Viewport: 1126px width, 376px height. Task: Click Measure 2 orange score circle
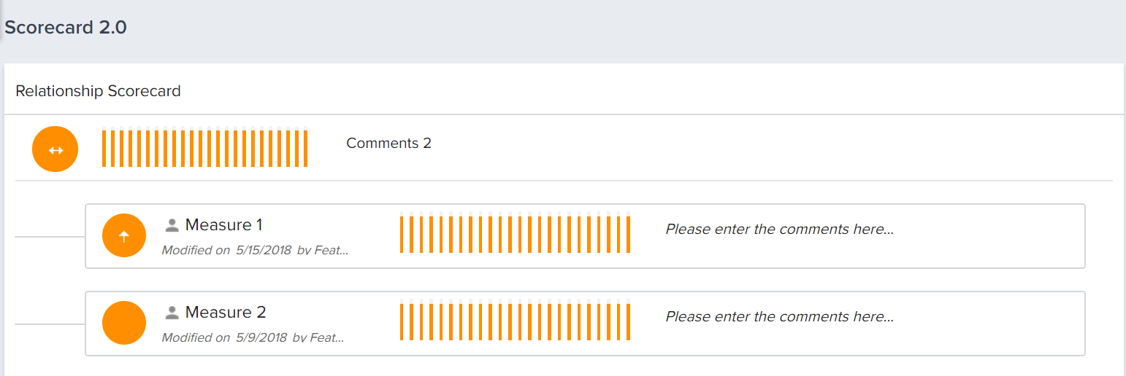[x=124, y=323]
